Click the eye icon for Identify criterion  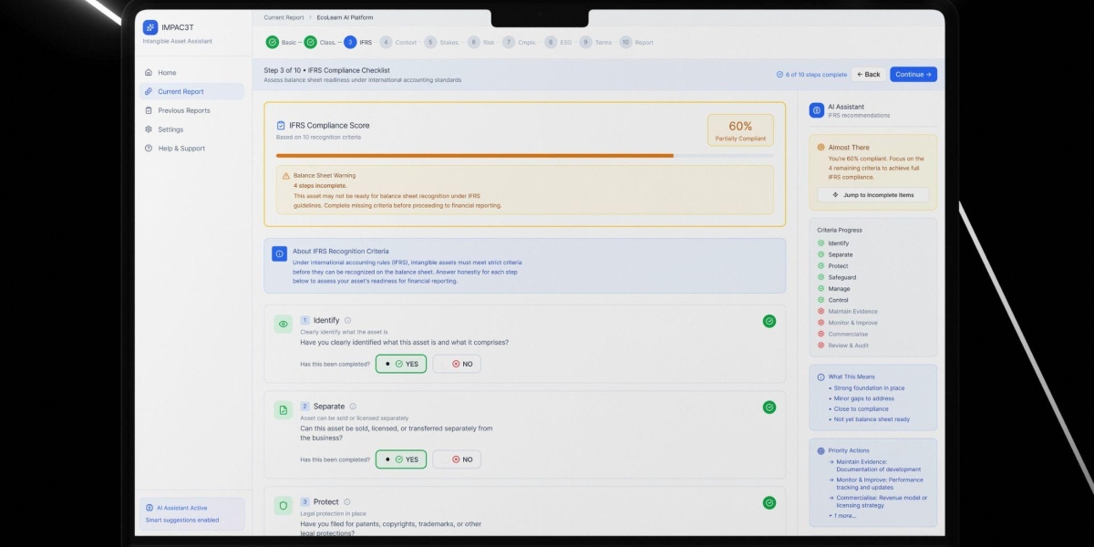tap(283, 324)
